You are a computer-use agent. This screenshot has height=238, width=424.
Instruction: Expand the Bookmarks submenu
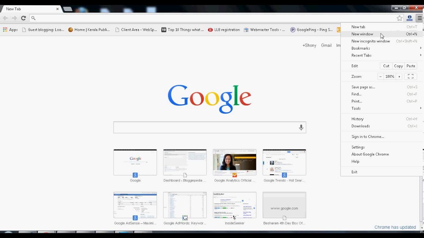pos(382,48)
